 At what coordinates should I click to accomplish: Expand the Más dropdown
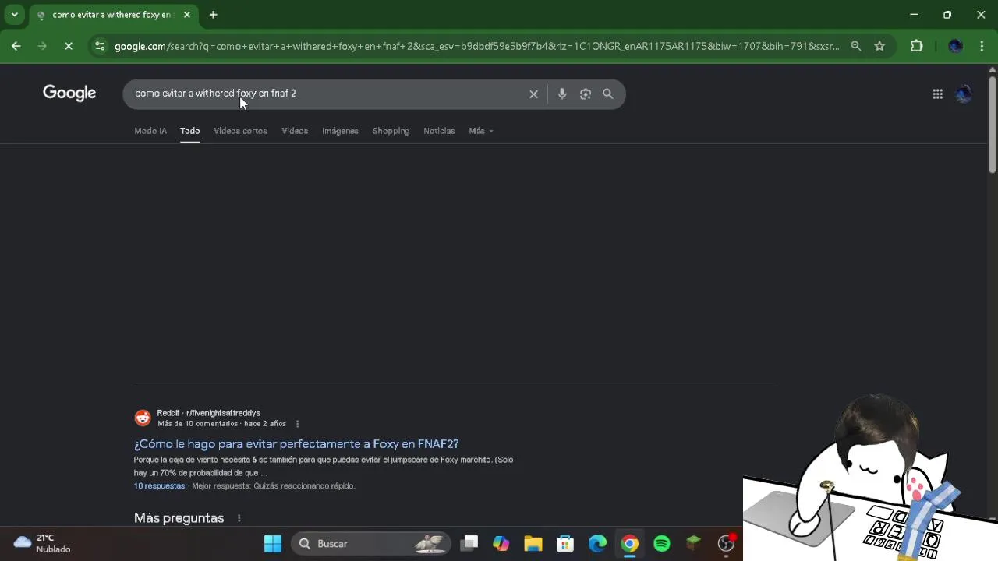(x=481, y=131)
